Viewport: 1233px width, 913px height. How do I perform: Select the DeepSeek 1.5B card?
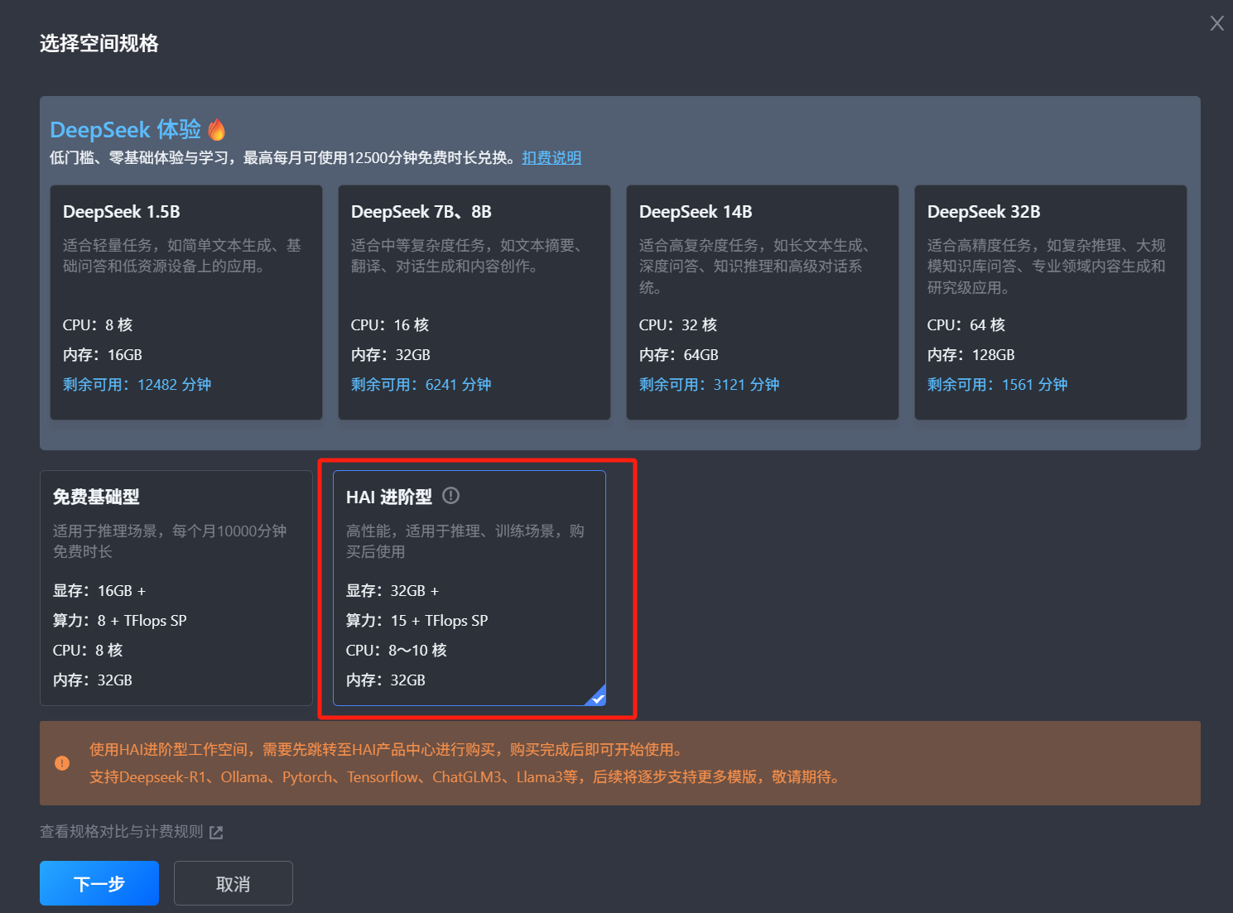[186, 302]
